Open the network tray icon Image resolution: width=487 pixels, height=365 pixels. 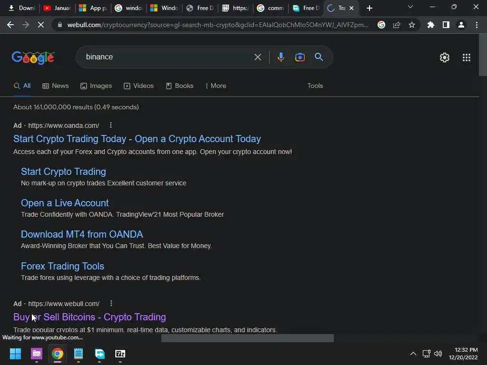(x=427, y=354)
